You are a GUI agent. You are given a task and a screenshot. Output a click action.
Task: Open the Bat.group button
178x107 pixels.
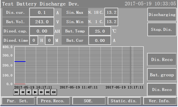tap(162, 75)
